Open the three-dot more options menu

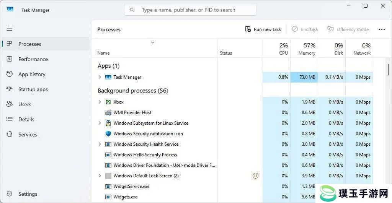pyautogui.click(x=382, y=29)
